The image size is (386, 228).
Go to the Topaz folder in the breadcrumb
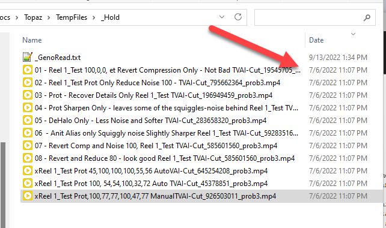click(x=33, y=17)
